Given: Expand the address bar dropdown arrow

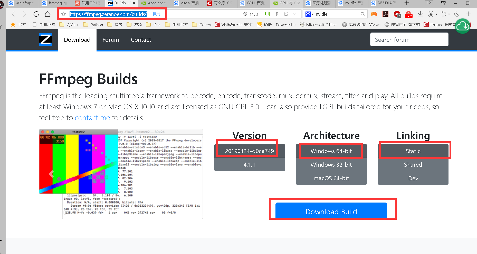Looking at the screenshot, I should [295, 14].
